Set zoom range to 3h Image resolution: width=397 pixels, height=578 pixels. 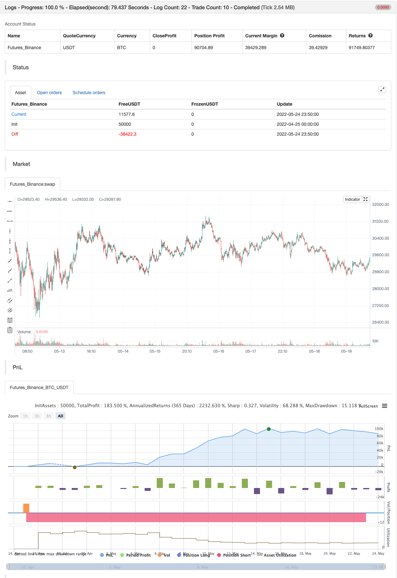[x=37, y=416]
